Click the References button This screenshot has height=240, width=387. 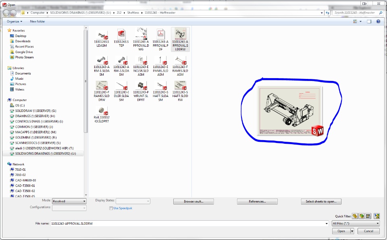point(257,201)
